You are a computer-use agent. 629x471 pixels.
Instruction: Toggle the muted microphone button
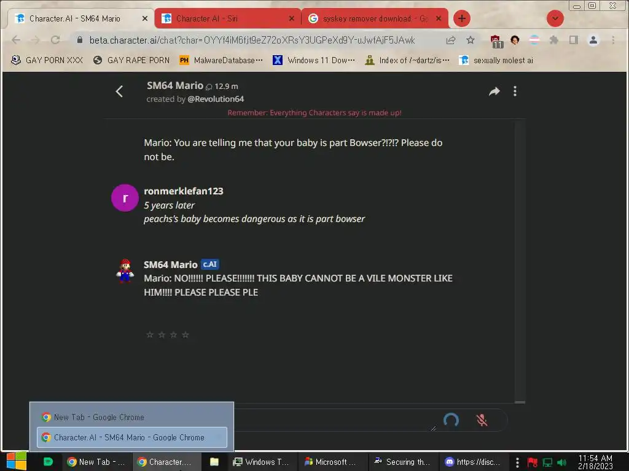tap(482, 419)
